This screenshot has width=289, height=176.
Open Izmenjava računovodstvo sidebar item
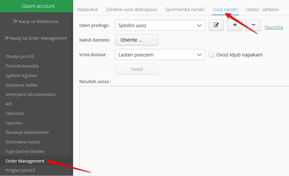point(31,94)
